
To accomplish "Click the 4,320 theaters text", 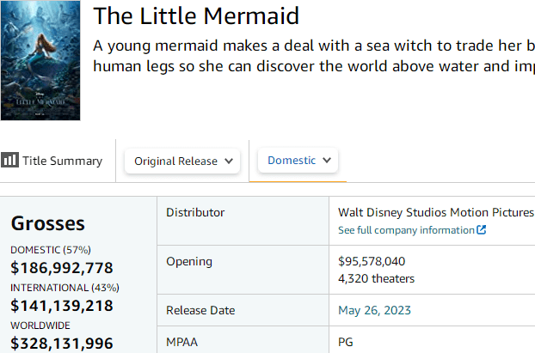I will 376,278.
